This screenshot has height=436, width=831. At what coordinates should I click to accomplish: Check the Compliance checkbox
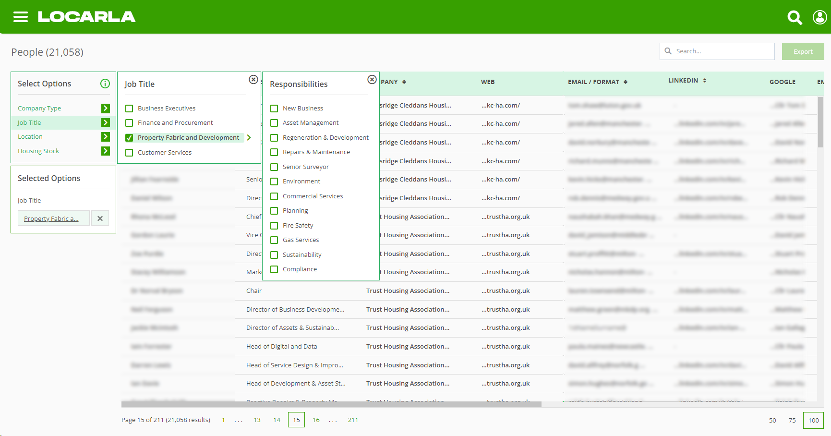274,269
